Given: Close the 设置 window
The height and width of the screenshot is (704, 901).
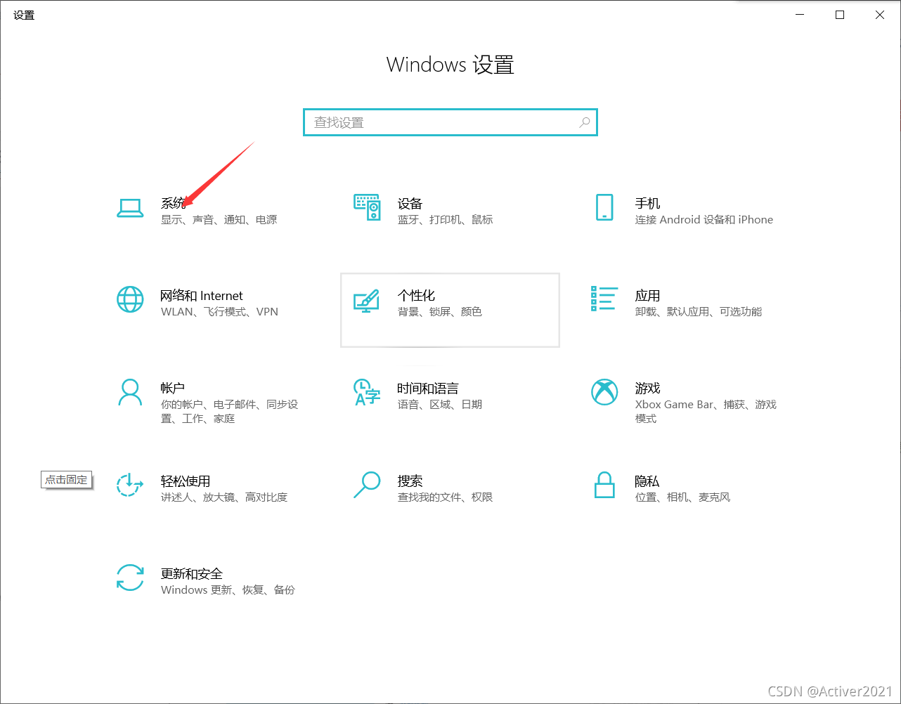Looking at the screenshot, I should tap(880, 15).
